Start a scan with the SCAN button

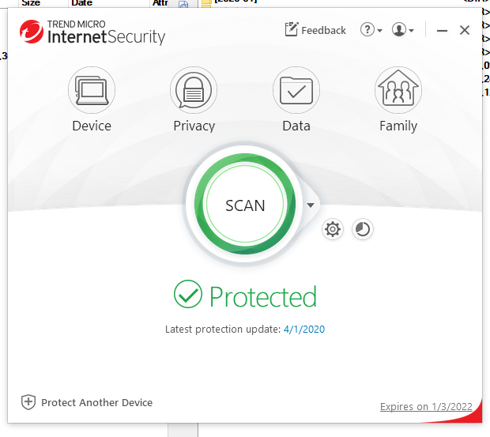245,205
